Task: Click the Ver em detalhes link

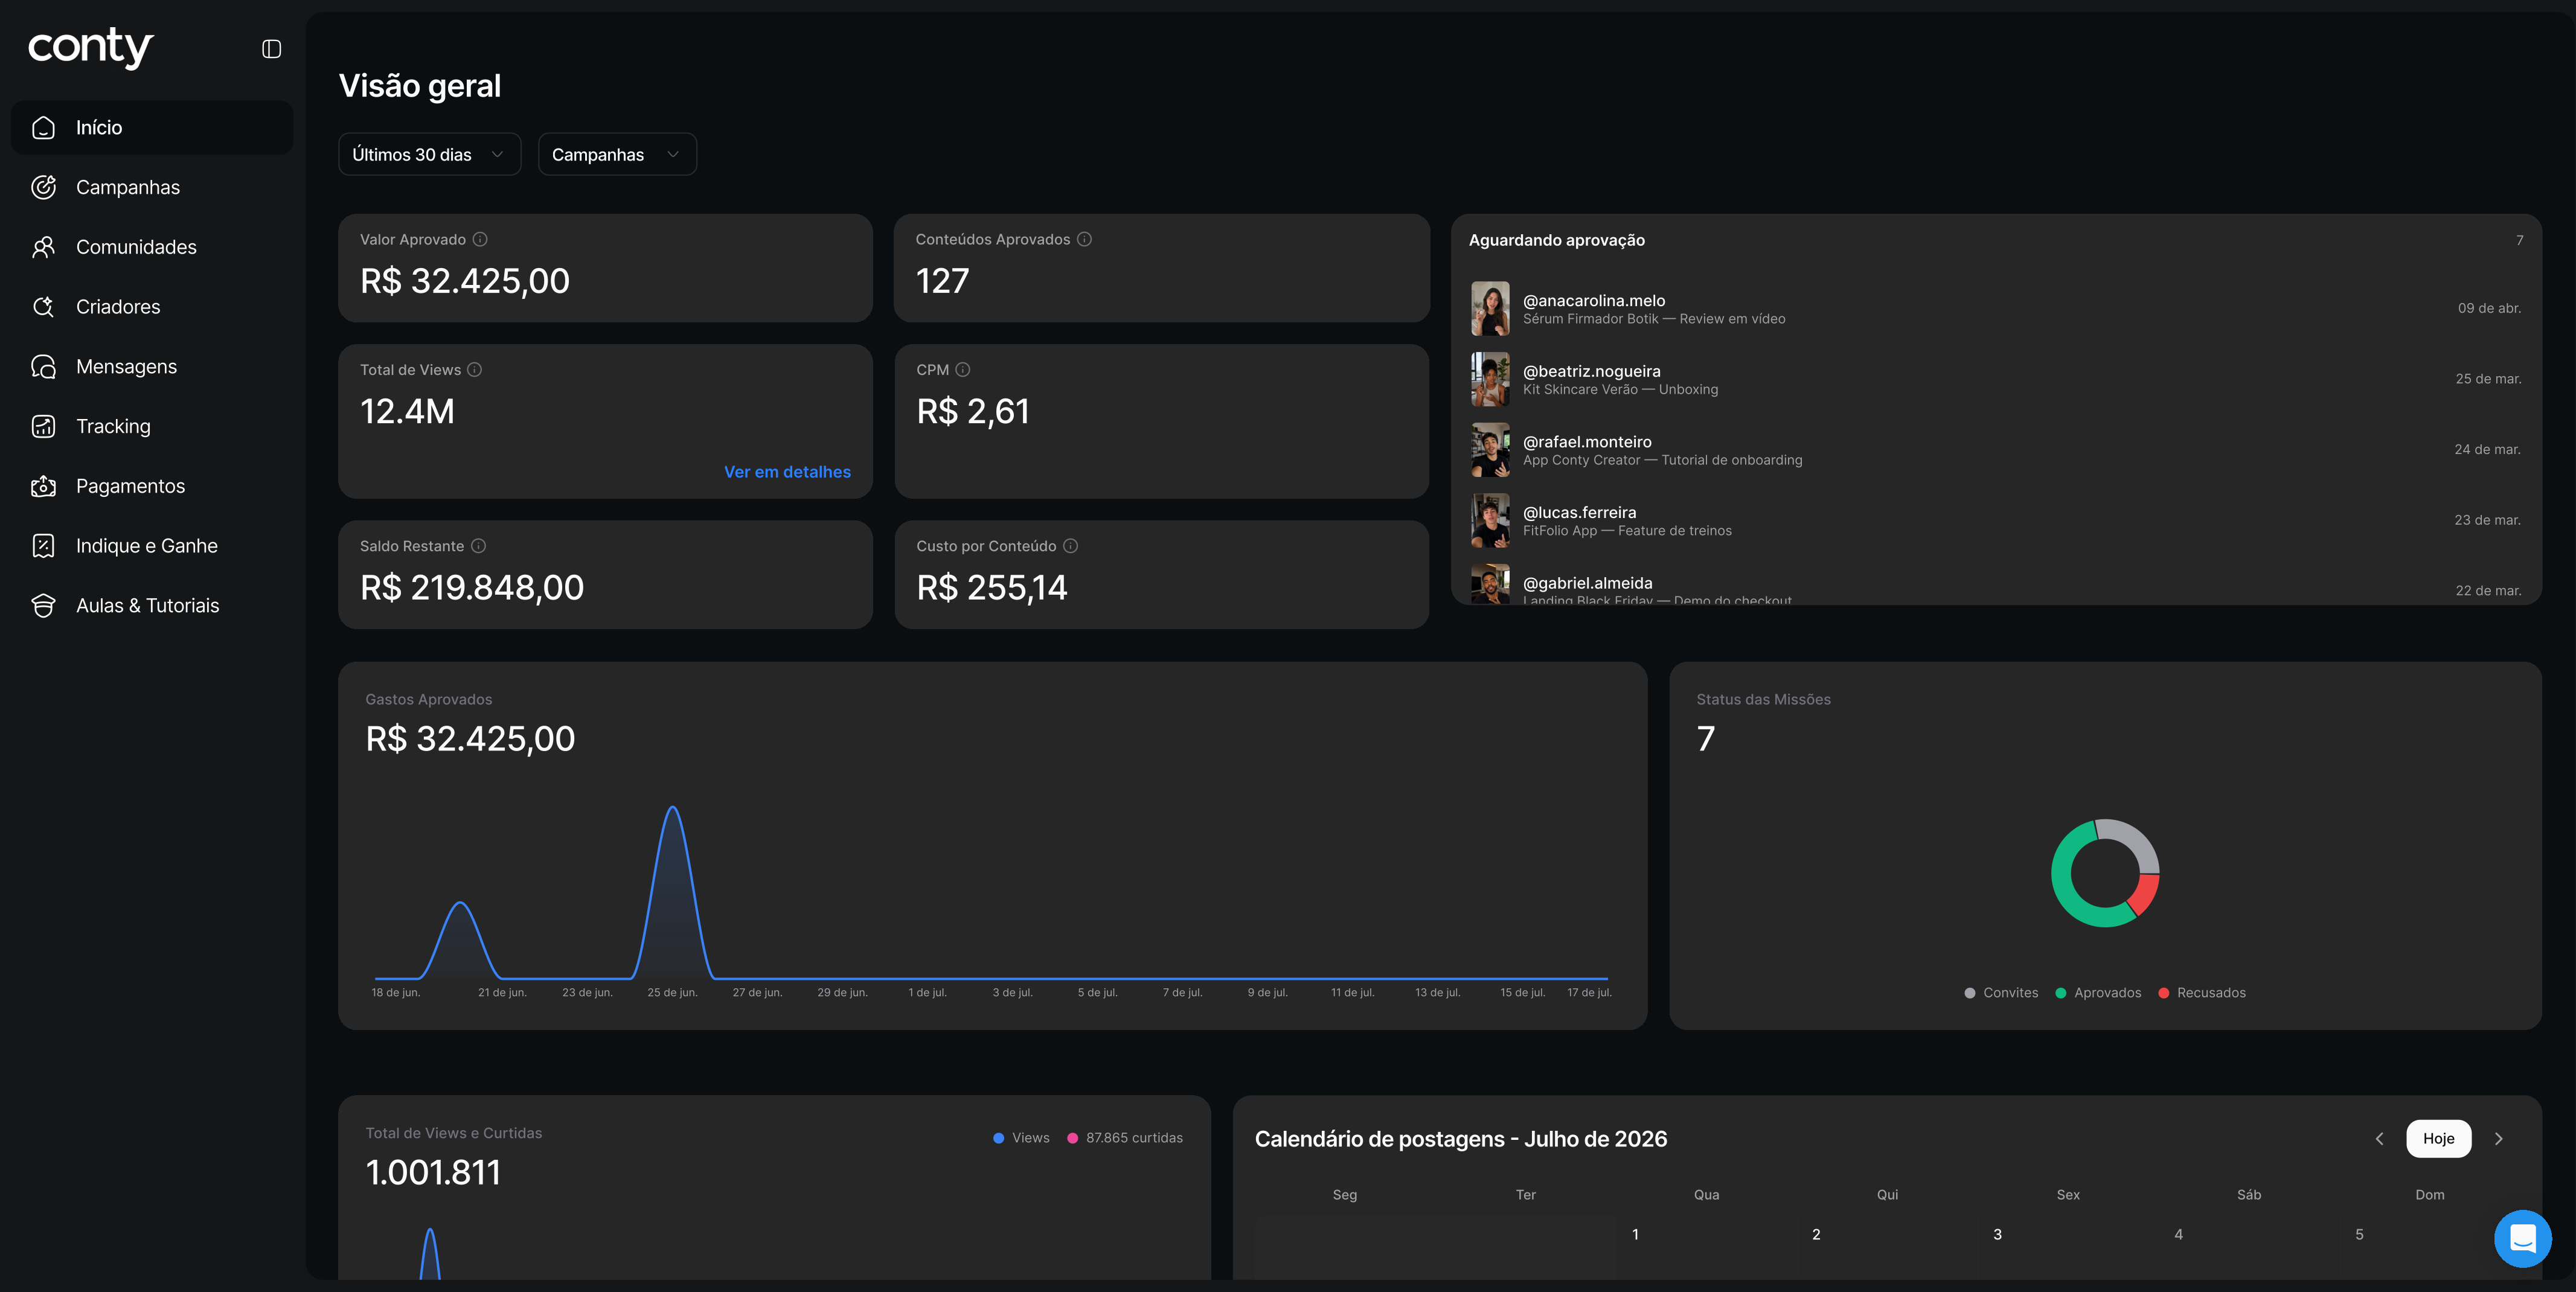Action: (x=787, y=472)
